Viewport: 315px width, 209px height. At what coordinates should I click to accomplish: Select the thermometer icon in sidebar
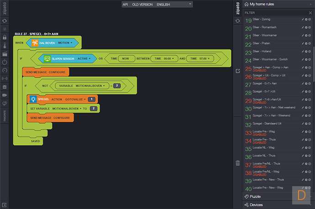coord(5,45)
